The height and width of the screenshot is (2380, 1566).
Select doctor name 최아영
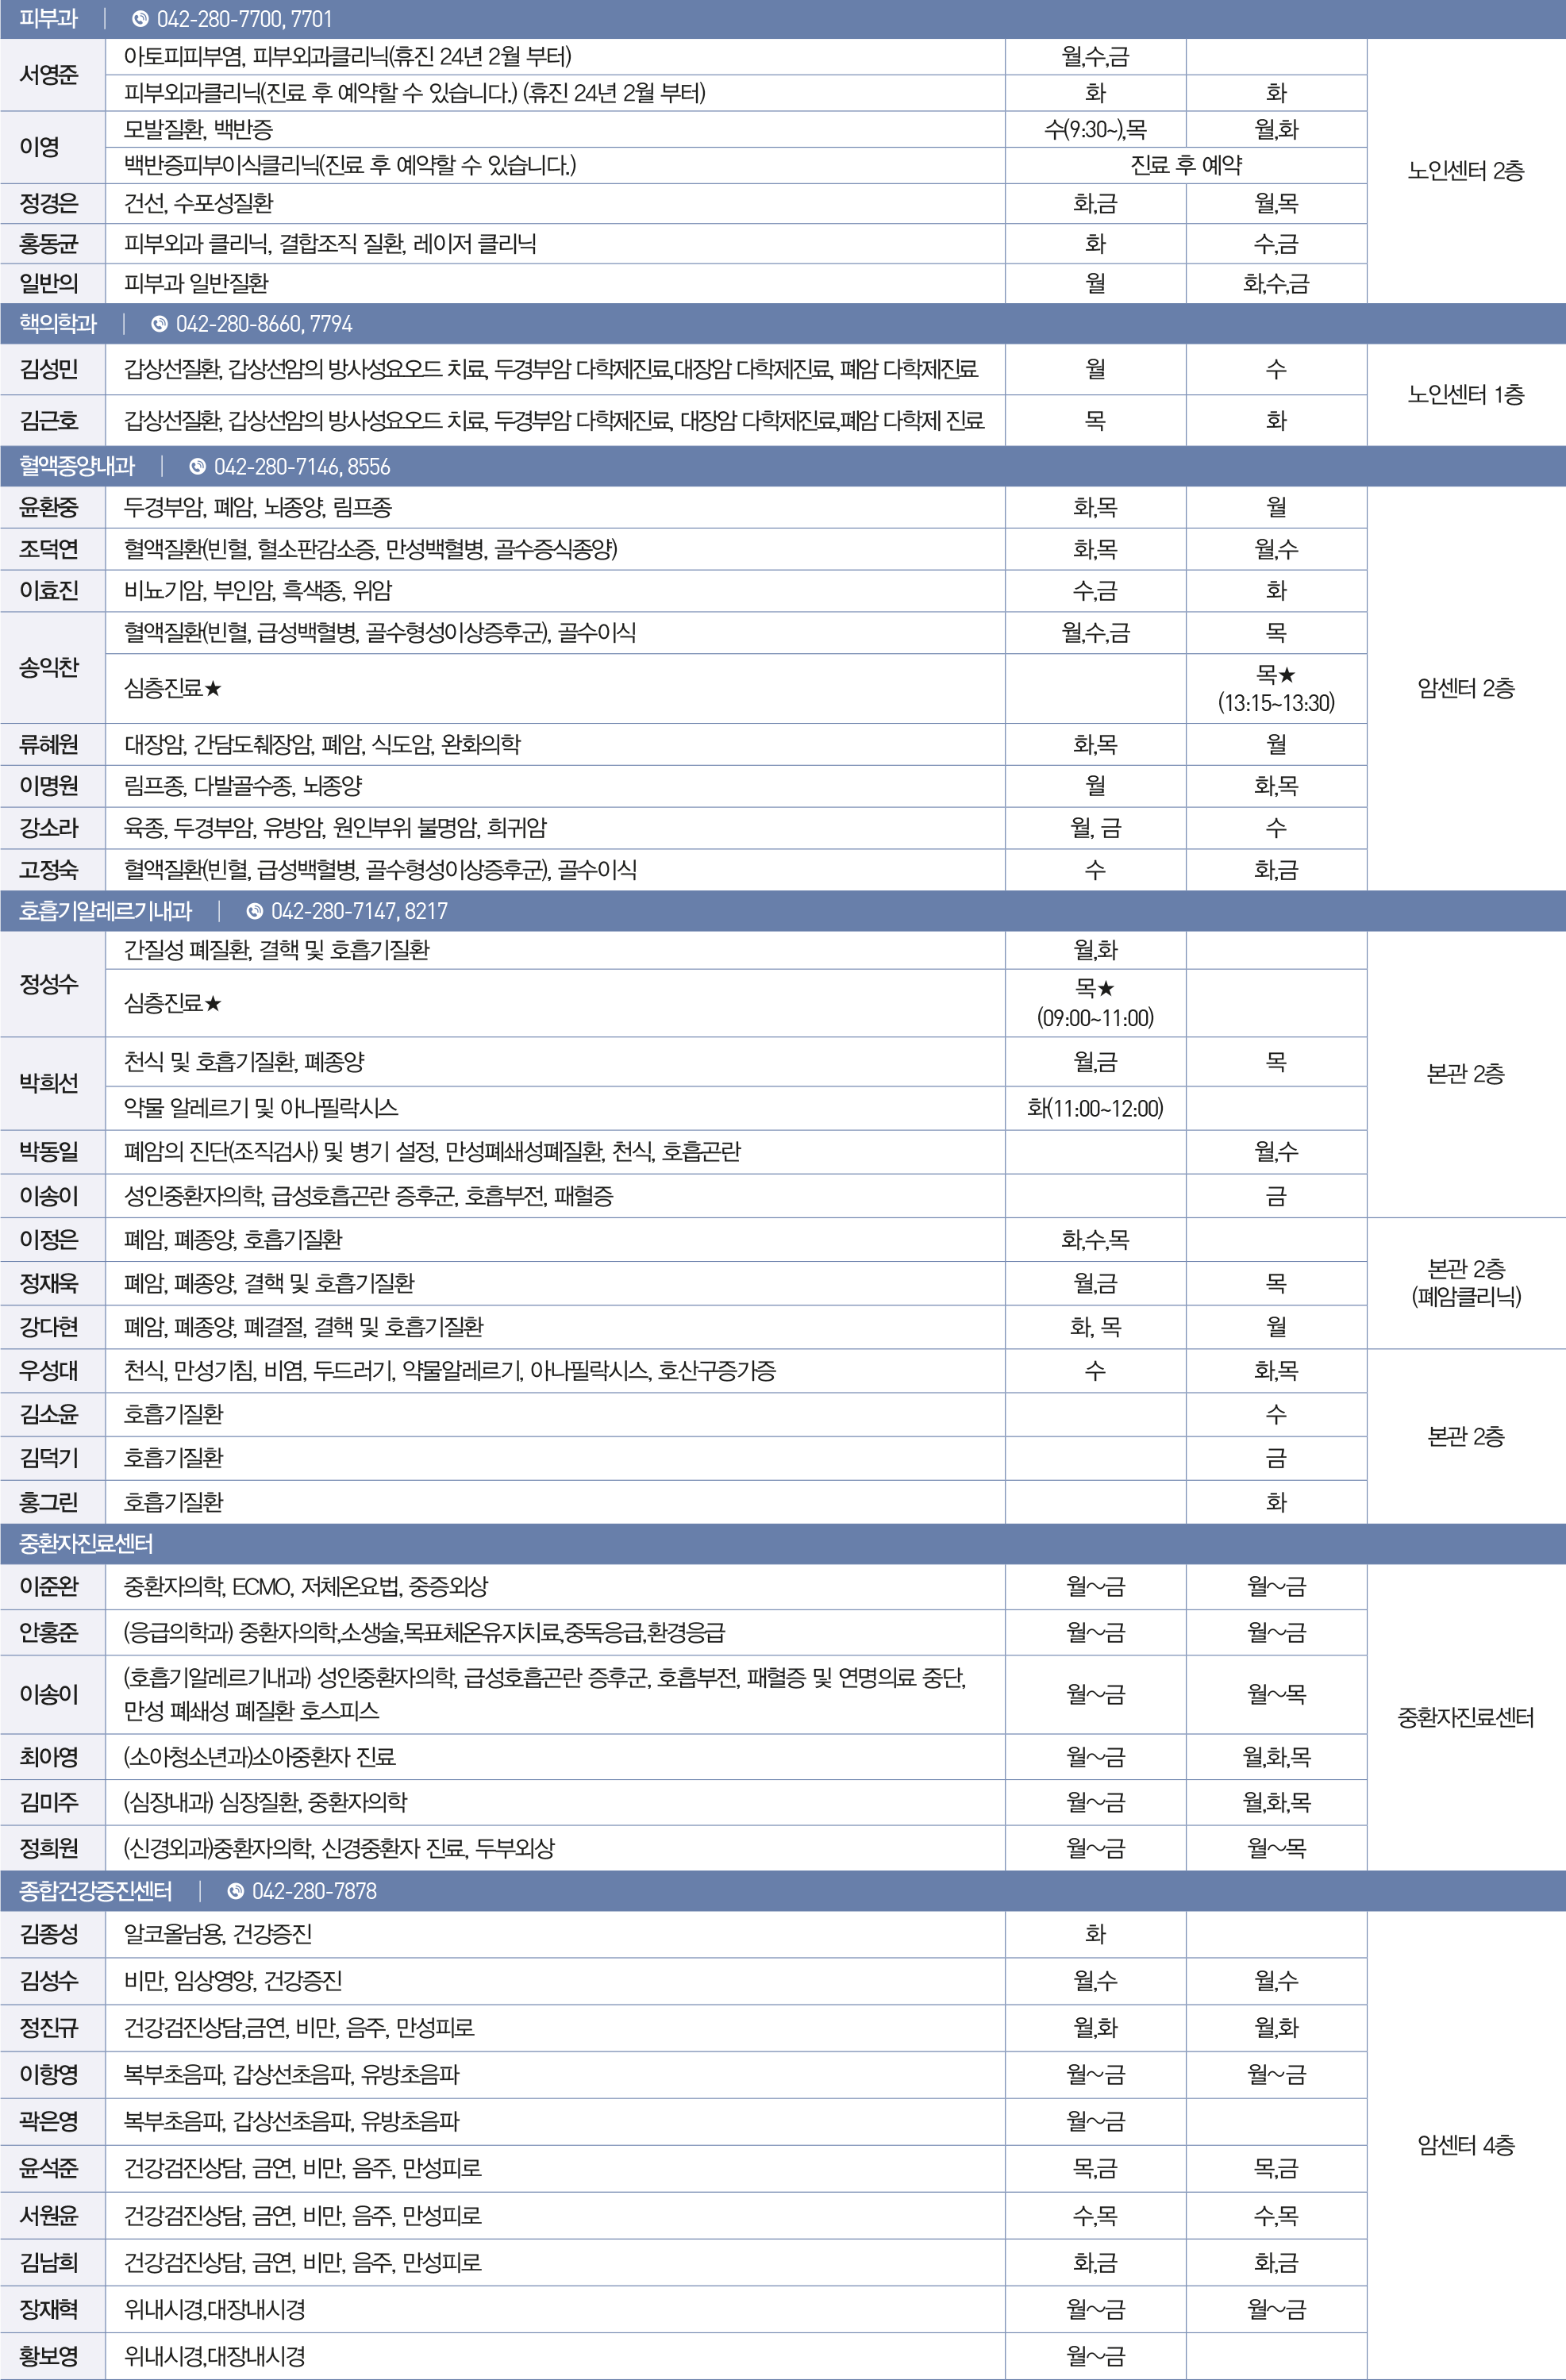point(49,1757)
